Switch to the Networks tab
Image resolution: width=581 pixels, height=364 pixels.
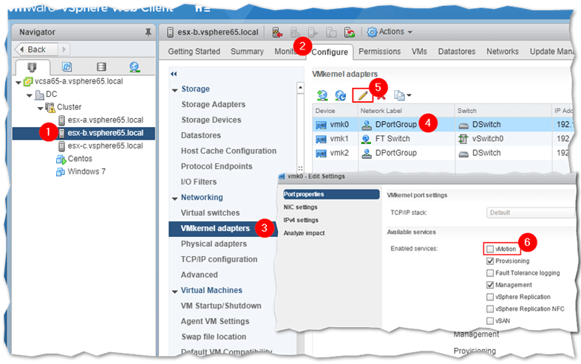pyautogui.click(x=503, y=52)
